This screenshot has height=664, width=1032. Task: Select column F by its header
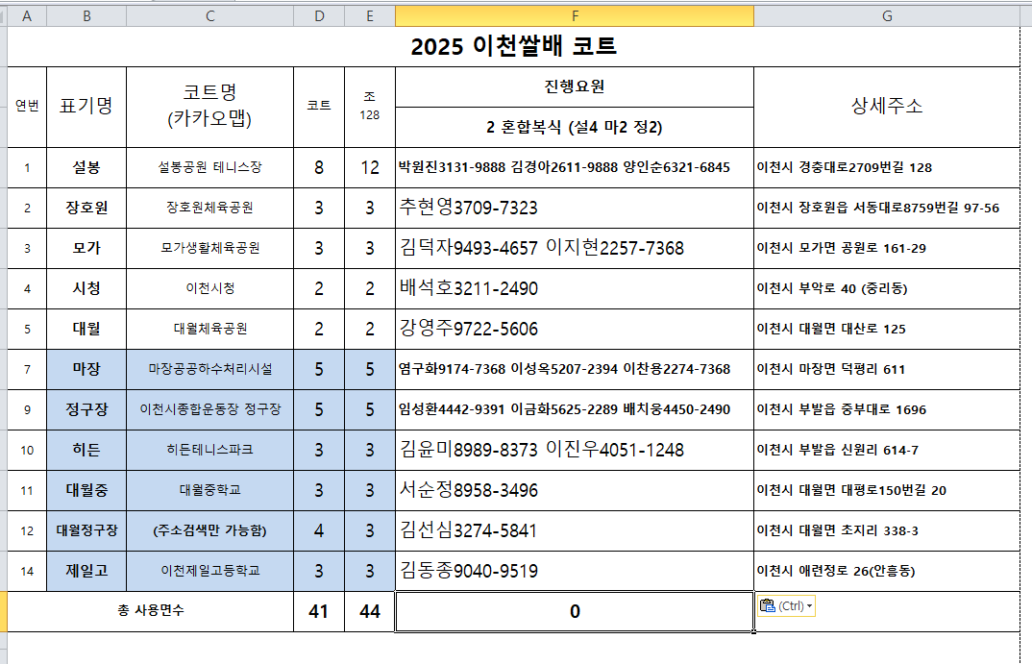coord(574,15)
